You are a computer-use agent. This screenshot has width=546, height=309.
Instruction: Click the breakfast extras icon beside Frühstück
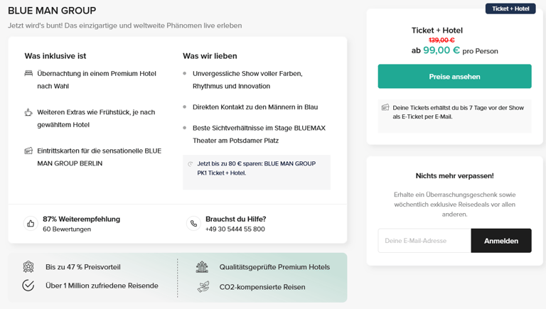tap(28, 112)
